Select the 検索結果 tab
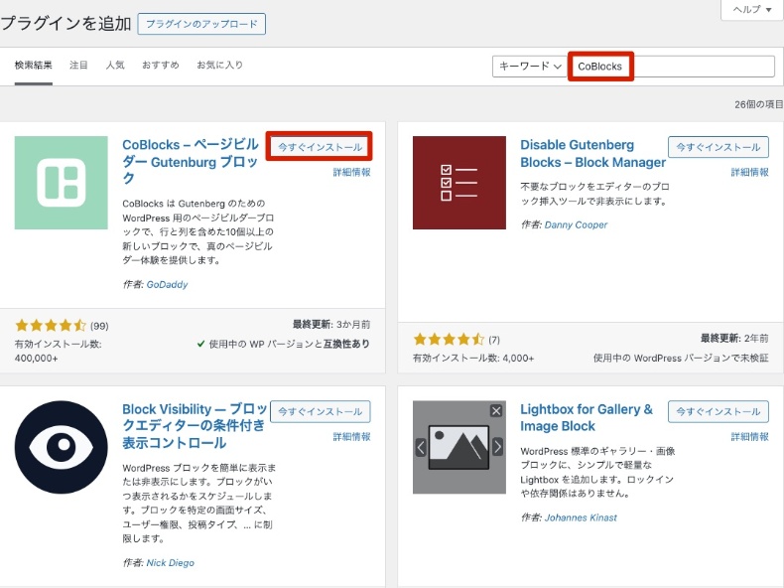Viewport: 784px width, 588px height. pyautogui.click(x=34, y=65)
